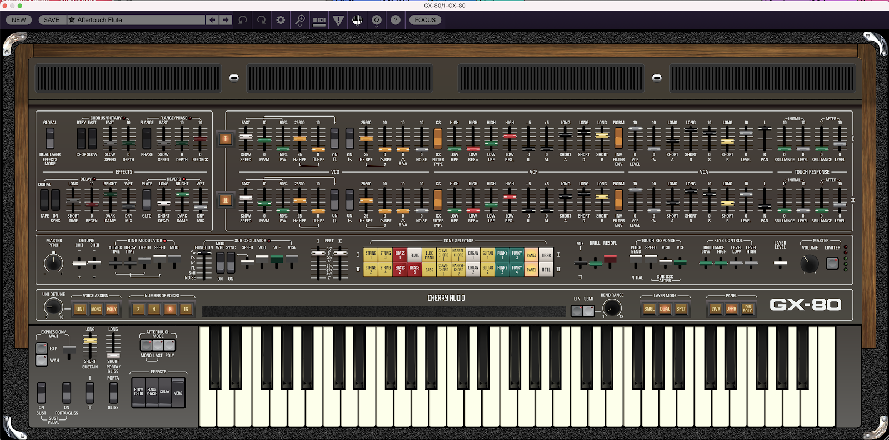This screenshot has width=889, height=440.
Task: Set voice assign to UNI
Action: [x=80, y=309]
